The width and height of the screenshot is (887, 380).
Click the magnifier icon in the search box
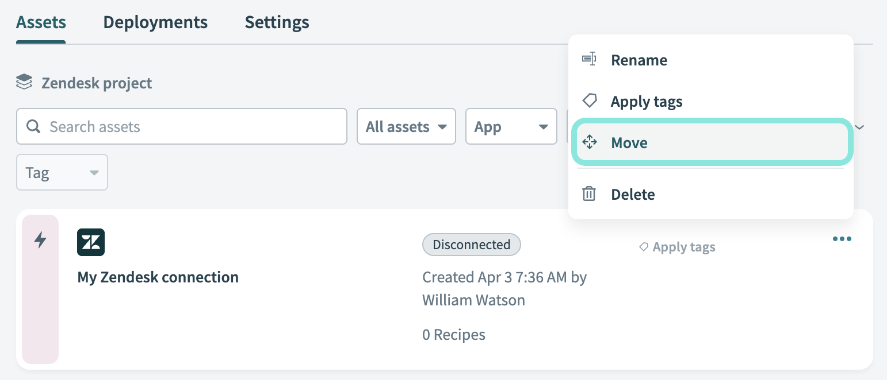pyautogui.click(x=33, y=126)
